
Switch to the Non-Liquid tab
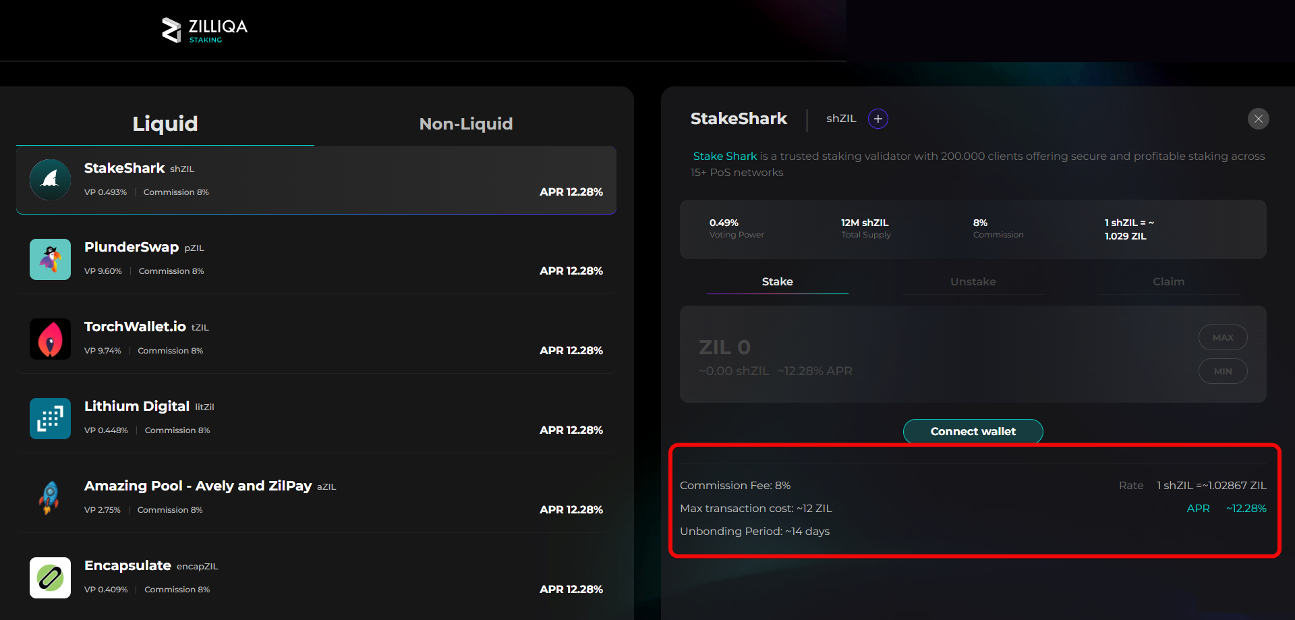pos(465,124)
